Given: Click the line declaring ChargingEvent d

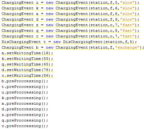Looking at the screenshot, I should click(70, 20).
